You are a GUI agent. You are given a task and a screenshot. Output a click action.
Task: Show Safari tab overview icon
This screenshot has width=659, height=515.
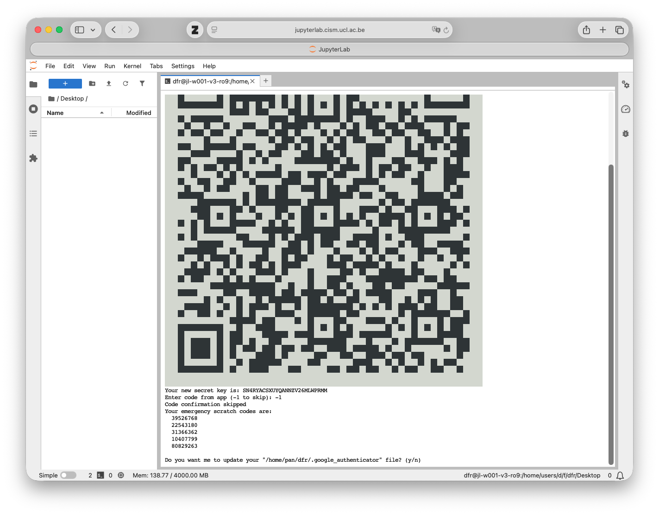coord(619,30)
